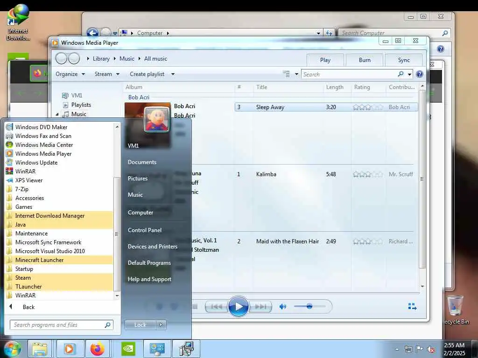Open Windows DVD Maker from Start menu
The width and height of the screenshot is (478, 358).
pos(41,127)
